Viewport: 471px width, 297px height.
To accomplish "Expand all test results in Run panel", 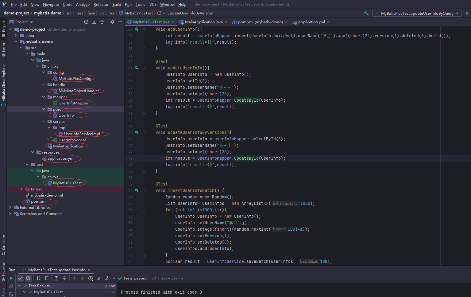I will [x=56, y=278].
